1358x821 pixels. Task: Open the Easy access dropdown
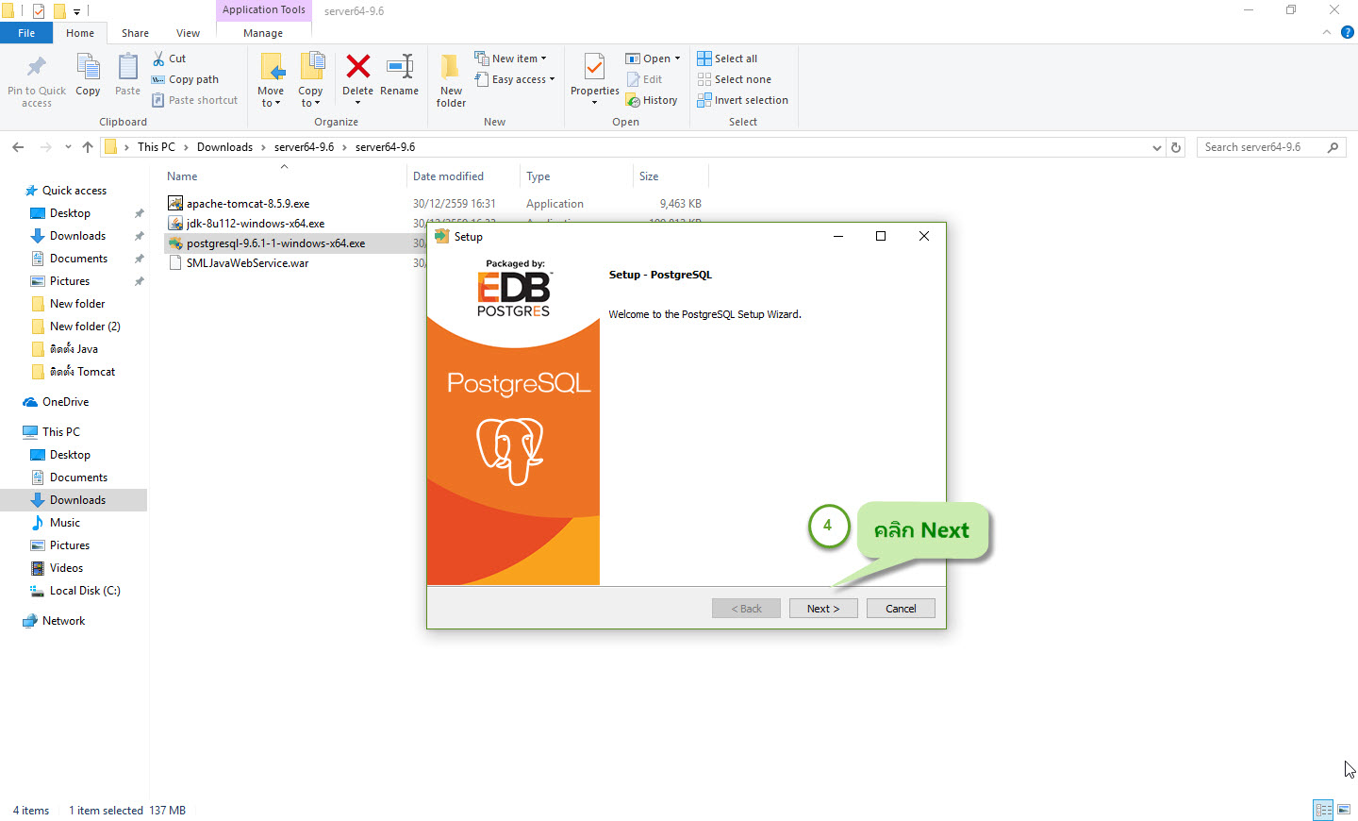(x=515, y=79)
